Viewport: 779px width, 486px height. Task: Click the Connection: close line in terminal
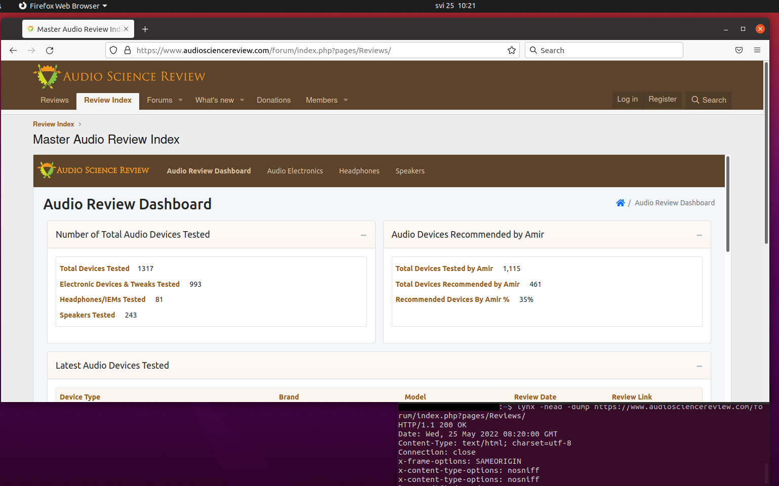437,453
